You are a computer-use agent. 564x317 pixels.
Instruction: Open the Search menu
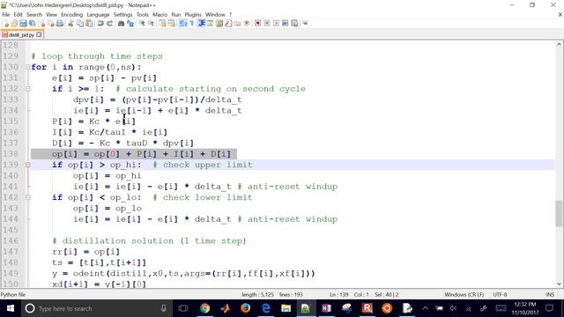point(34,15)
